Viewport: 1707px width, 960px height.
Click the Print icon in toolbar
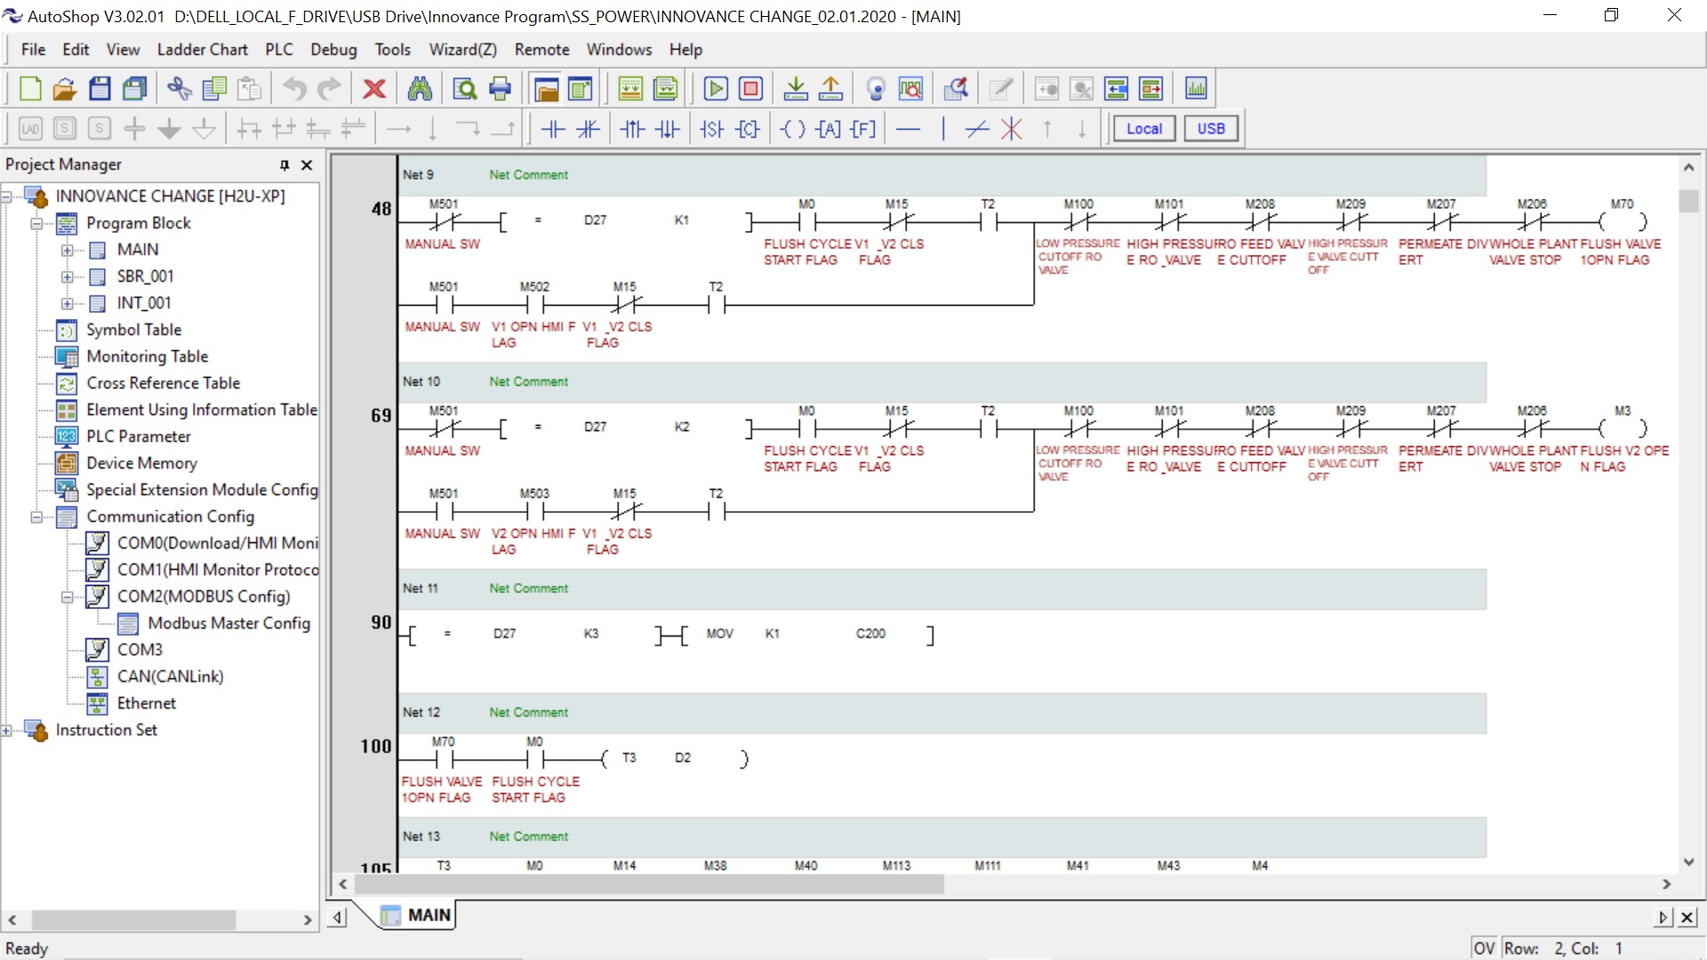click(x=501, y=89)
